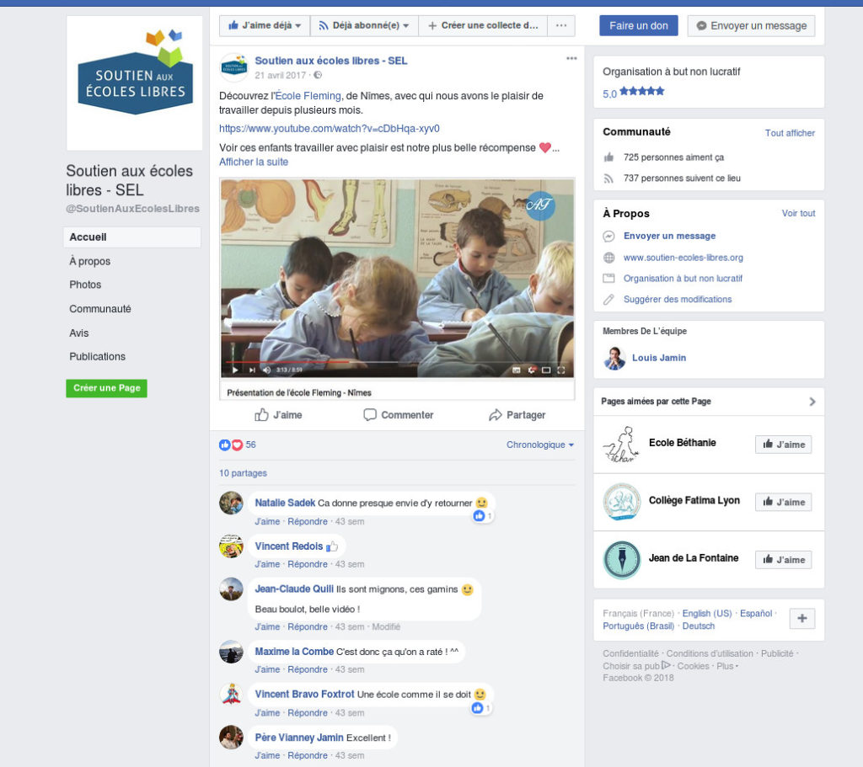863x767 pixels.
Task: Click the video progress bar
Action: point(397,362)
